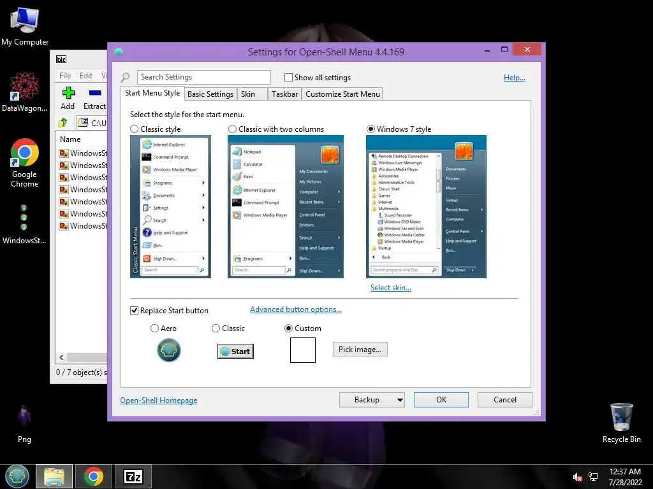Open the DataWagon desktop shortcut
Viewport: 653px width, 489px height.
coord(25,92)
